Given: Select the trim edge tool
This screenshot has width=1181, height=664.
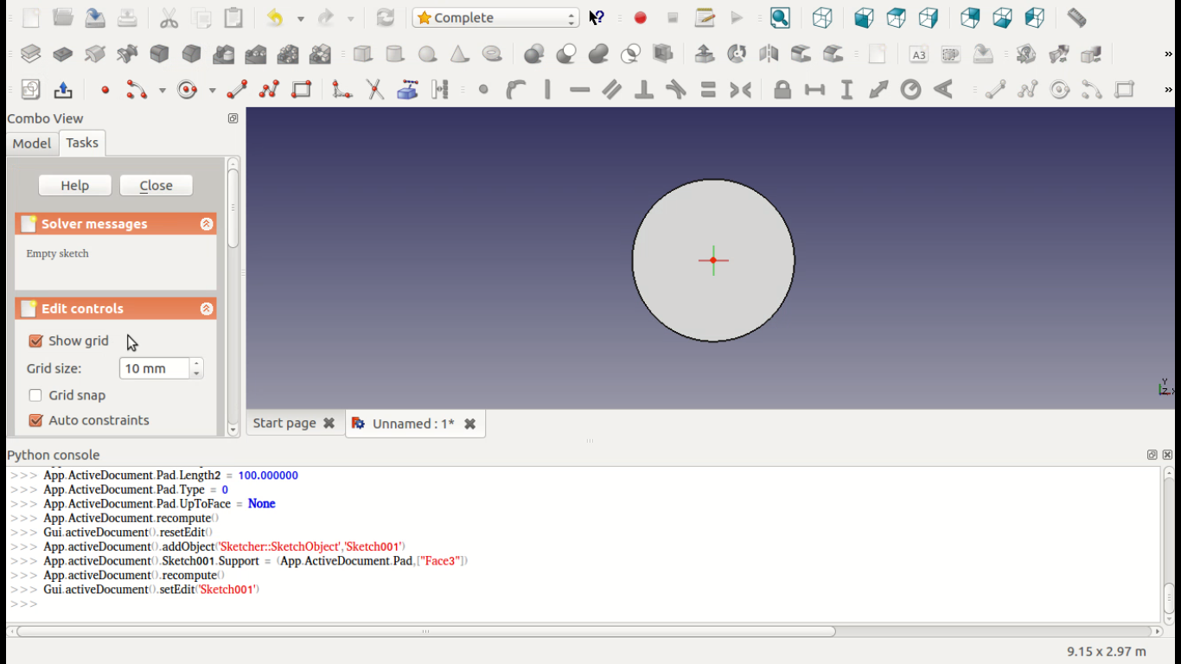Looking at the screenshot, I should point(375,90).
